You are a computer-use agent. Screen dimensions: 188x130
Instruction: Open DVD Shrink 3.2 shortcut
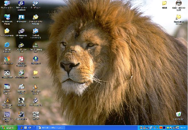coord(35,100)
